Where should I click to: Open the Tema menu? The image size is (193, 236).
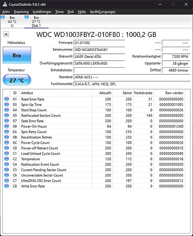(x=59, y=12)
